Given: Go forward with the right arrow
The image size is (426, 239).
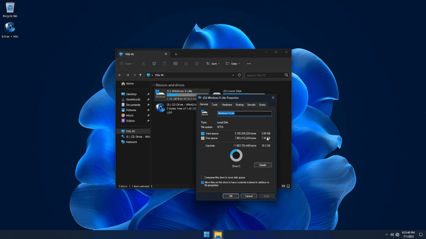Looking at the screenshot, I should pos(127,75).
